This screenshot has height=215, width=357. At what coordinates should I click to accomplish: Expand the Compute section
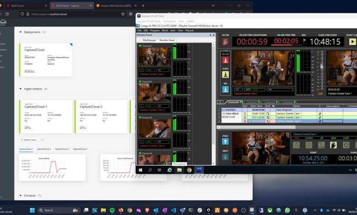pos(21,195)
